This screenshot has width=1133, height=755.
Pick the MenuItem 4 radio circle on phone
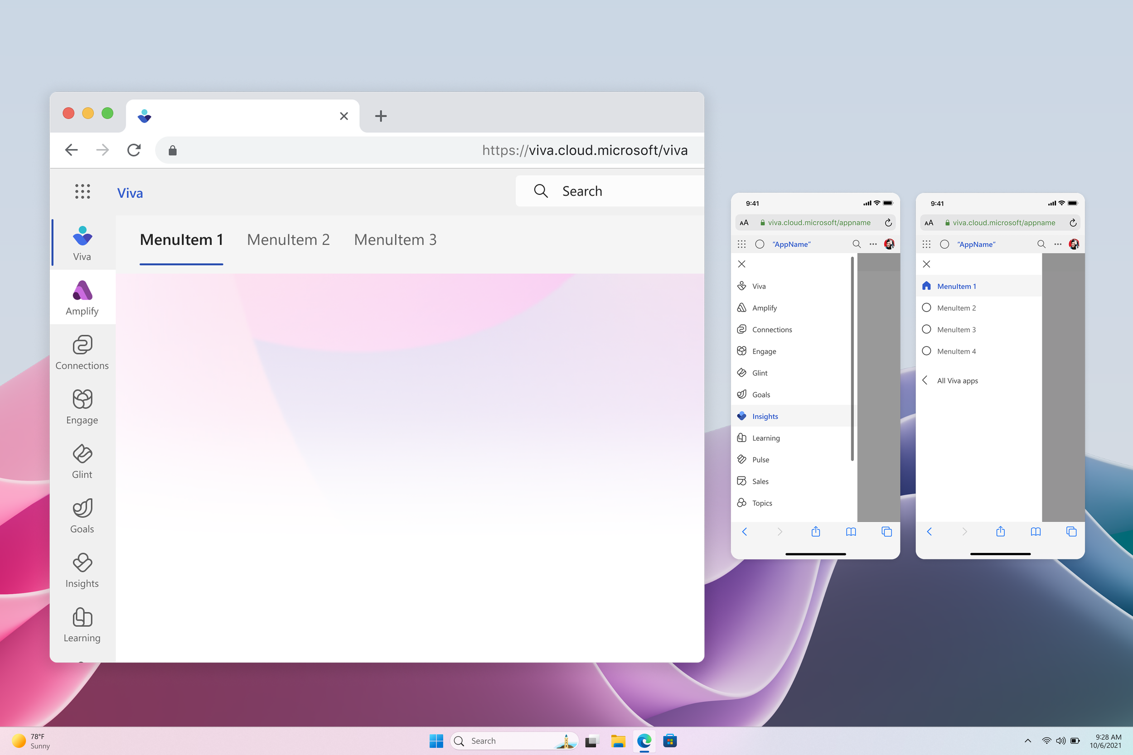click(926, 351)
